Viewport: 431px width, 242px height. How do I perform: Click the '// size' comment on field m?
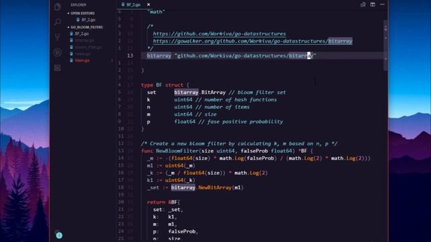(206, 114)
